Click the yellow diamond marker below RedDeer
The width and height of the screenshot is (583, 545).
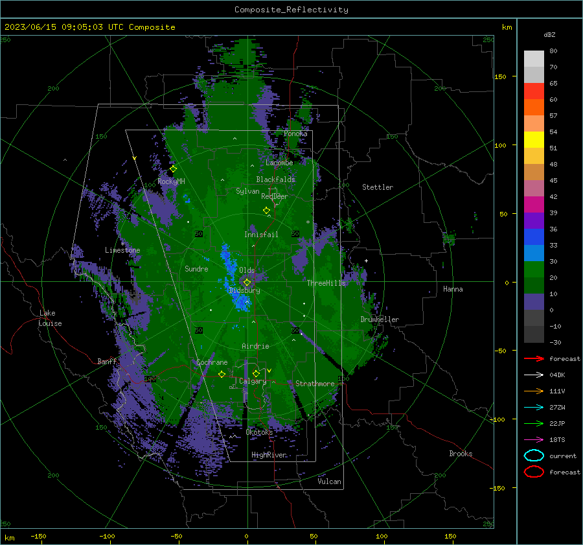click(267, 210)
